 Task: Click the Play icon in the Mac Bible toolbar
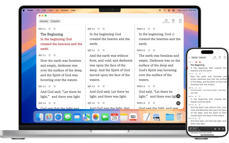173,21
